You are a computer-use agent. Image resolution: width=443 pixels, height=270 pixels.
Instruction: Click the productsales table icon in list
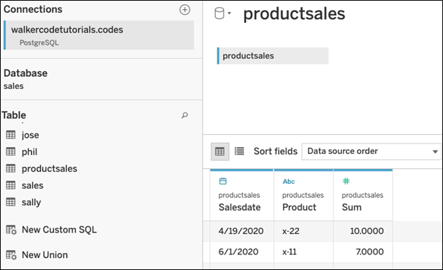11,168
